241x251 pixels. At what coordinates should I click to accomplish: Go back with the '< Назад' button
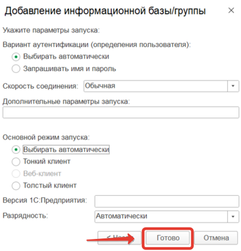point(119,238)
